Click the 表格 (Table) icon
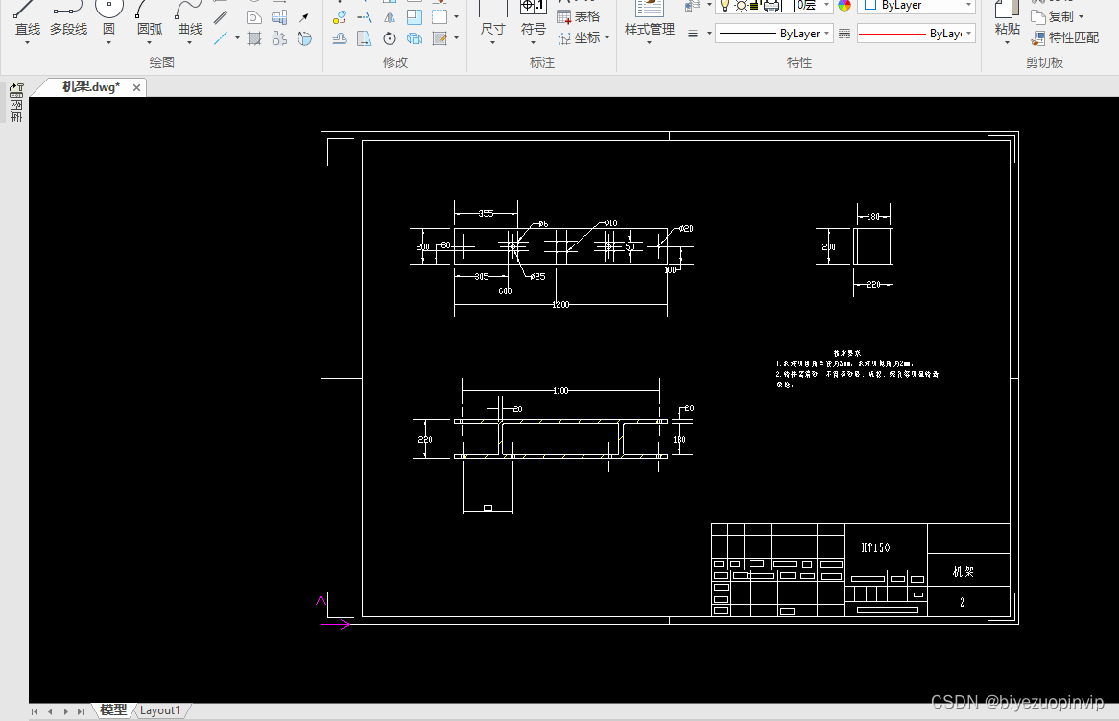Viewport: 1119px width, 721px height. (x=578, y=16)
